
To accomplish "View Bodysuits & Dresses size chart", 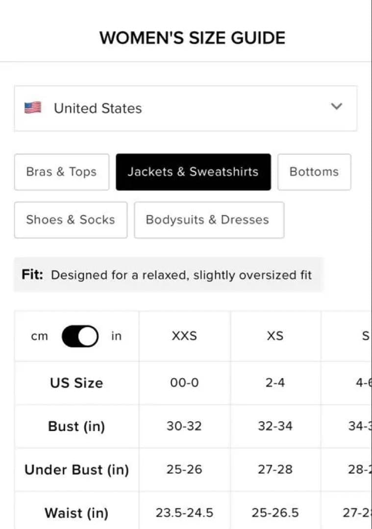I will pyautogui.click(x=209, y=220).
